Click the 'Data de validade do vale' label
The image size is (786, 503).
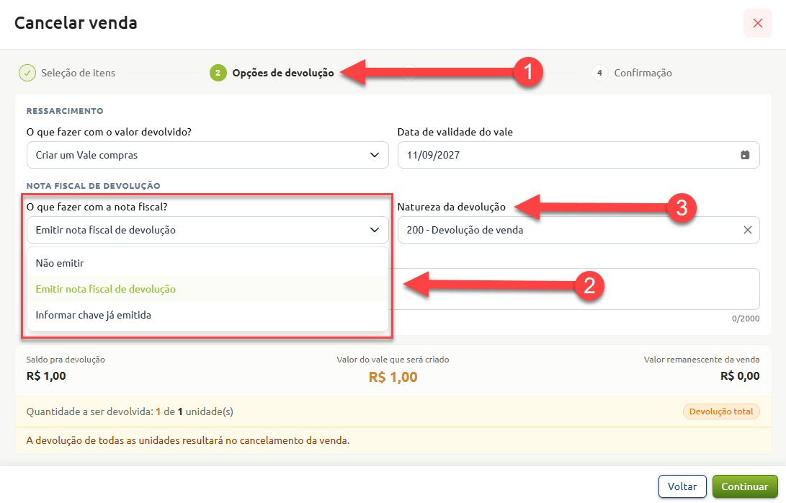coord(455,132)
